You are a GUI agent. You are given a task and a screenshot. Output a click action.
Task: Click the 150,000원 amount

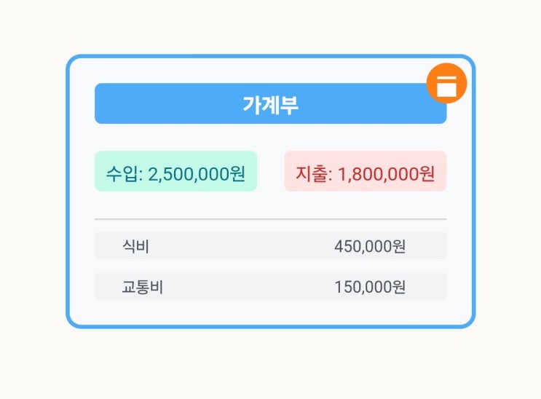(x=370, y=287)
